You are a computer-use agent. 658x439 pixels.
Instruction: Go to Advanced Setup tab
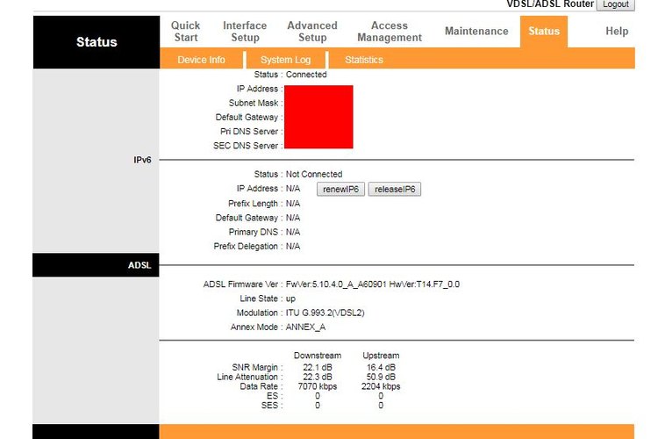pos(312,32)
